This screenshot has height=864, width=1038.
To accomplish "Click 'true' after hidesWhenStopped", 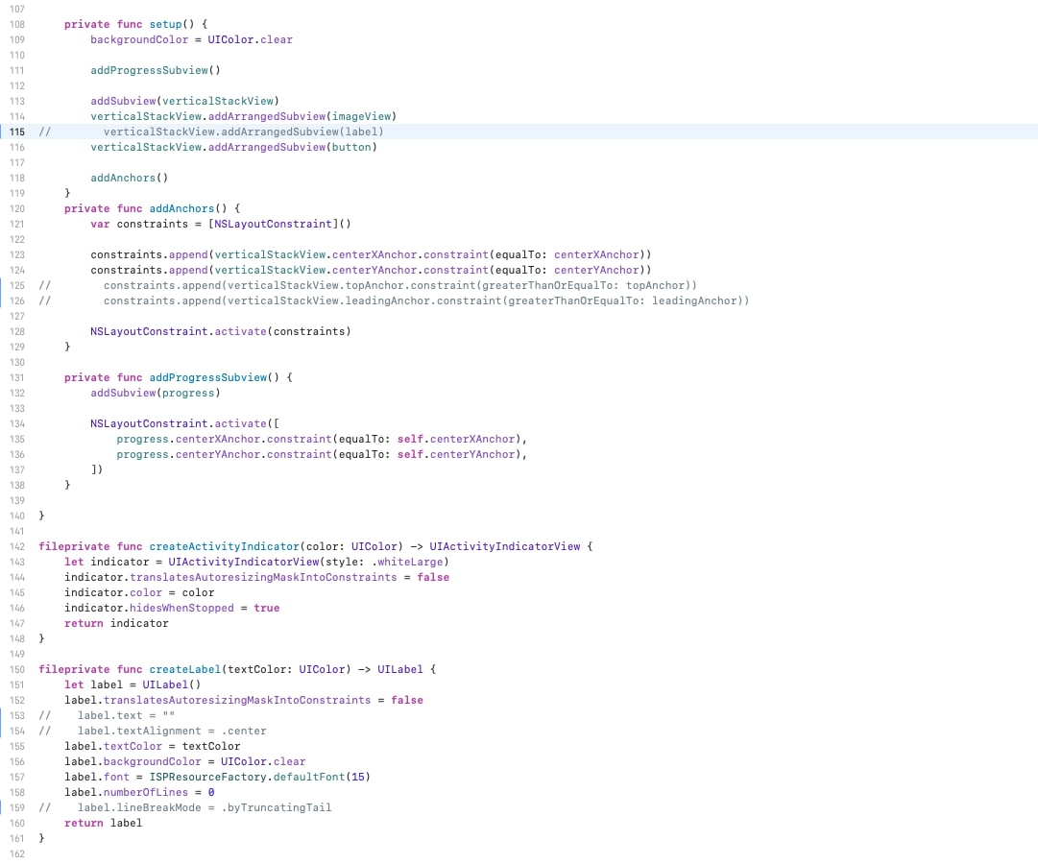I will (x=267, y=608).
